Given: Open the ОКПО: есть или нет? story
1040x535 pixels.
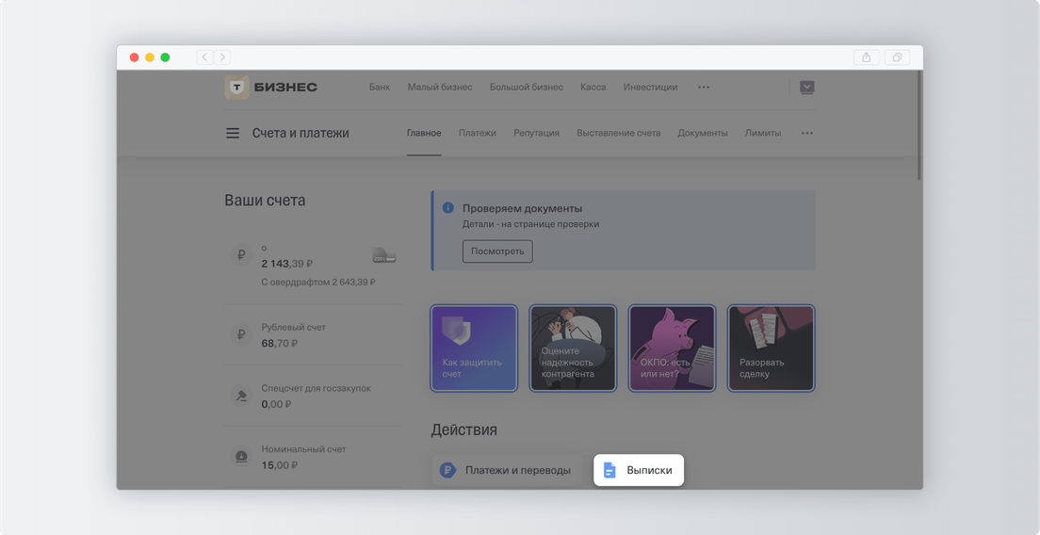Looking at the screenshot, I should pos(672,348).
